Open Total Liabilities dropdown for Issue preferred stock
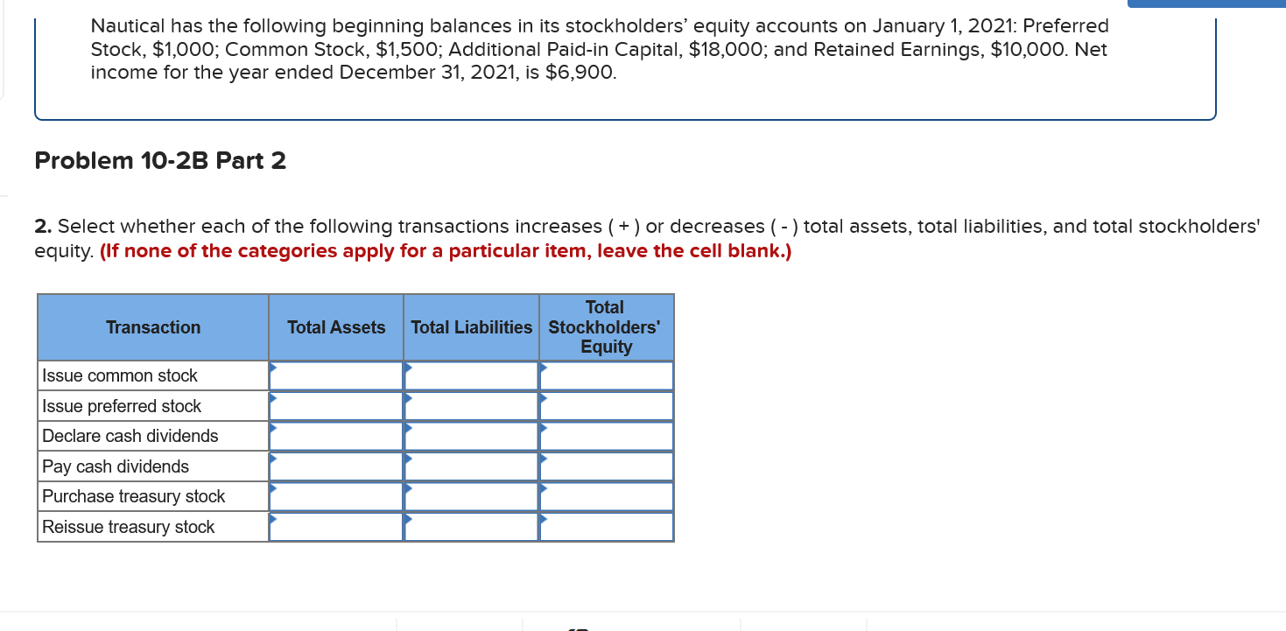 coord(470,405)
